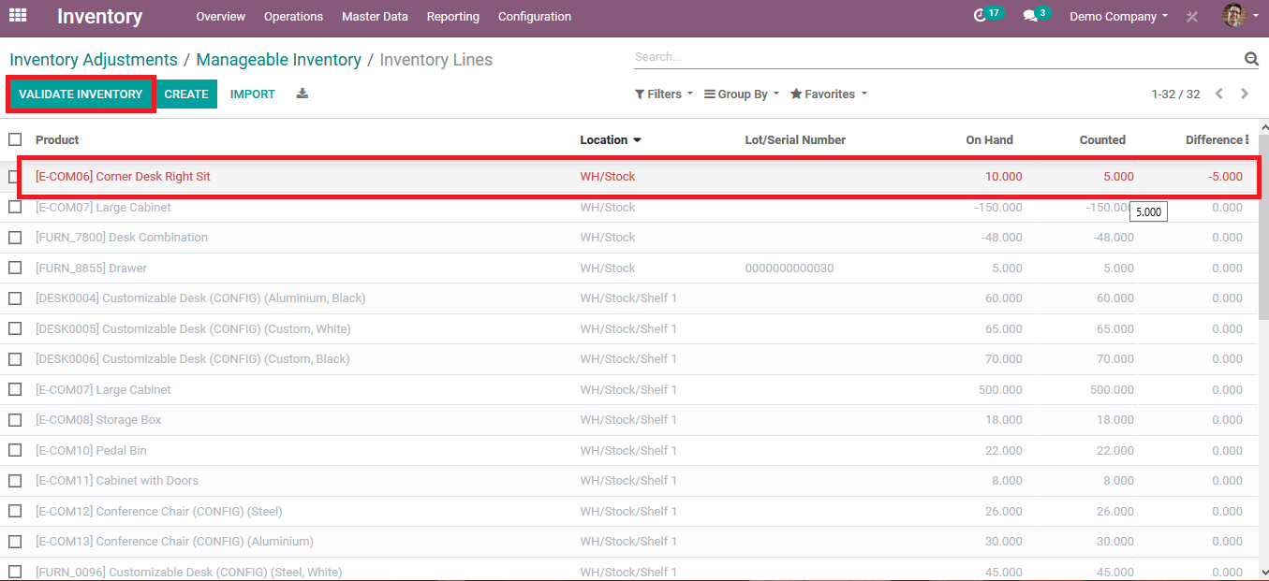Check the [E-COM07] Large Cabinet WH/Stock row
Image resolution: width=1269 pixels, height=581 pixels.
pyautogui.click(x=15, y=207)
